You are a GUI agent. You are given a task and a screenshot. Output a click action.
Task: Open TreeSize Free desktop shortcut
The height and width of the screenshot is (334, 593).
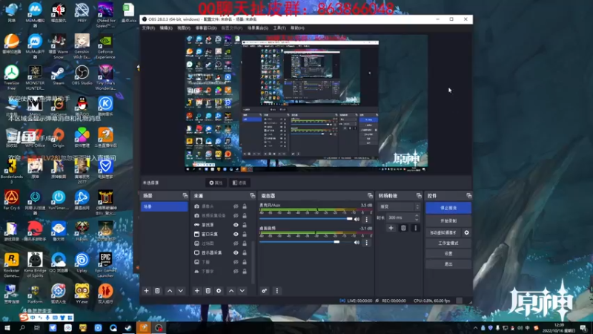[12, 77]
